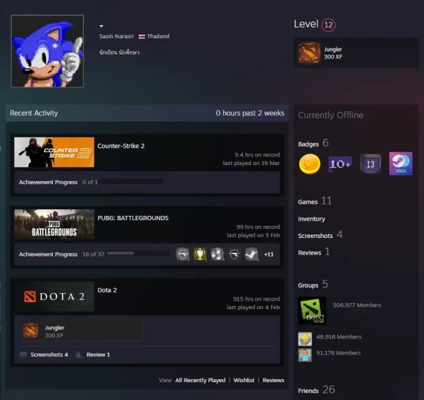Click the Dota 2 review thumbs-up icon
The height and width of the screenshot is (400, 424).
78,355
